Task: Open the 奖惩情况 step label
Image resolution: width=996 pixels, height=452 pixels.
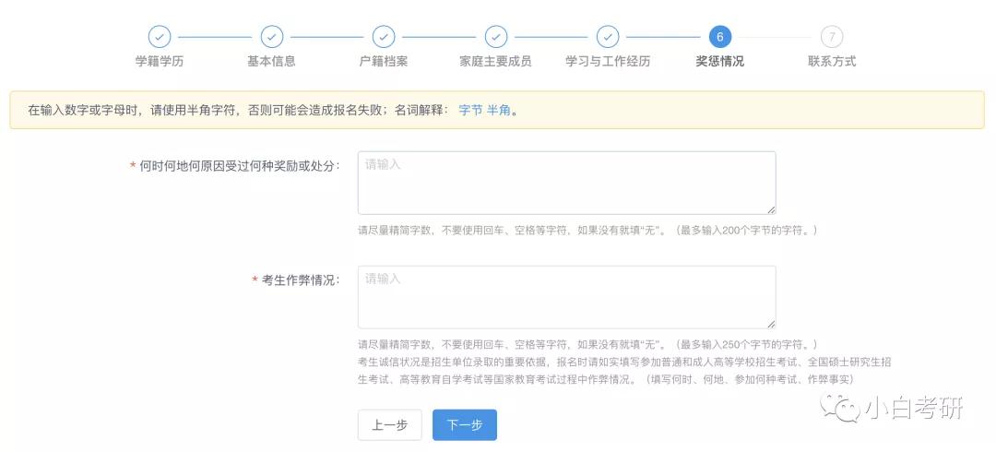Action: [x=719, y=62]
